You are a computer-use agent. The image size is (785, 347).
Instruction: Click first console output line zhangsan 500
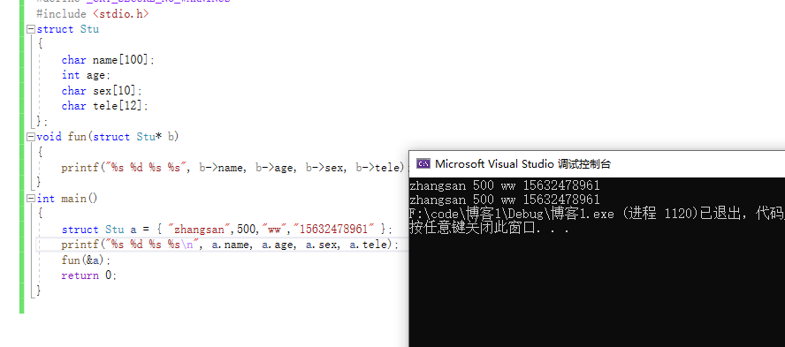tap(504, 185)
